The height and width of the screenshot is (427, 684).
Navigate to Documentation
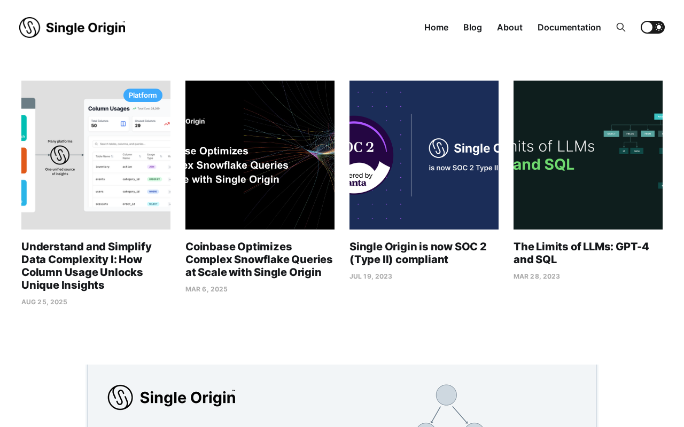[x=569, y=27]
